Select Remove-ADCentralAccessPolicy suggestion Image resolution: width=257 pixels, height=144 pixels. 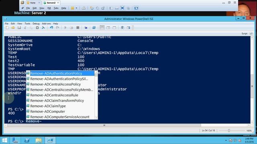pyautogui.click(x=60, y=84)
